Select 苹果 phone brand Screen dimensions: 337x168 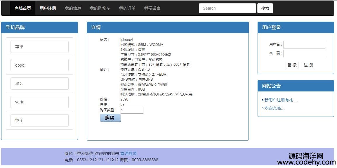click(39, 47)
